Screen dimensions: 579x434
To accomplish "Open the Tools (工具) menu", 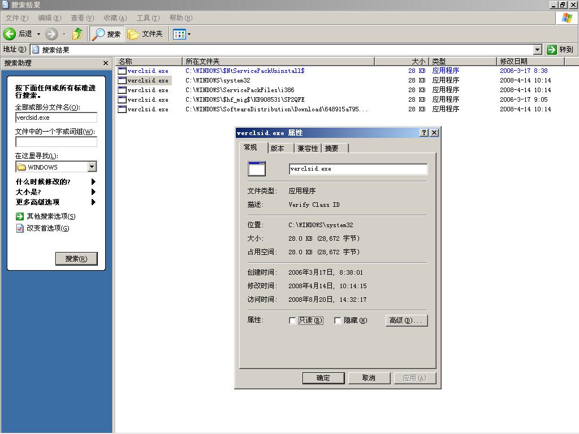I will click(147, 18).
